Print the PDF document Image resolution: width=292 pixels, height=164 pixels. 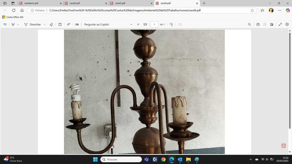coord(258,24)
